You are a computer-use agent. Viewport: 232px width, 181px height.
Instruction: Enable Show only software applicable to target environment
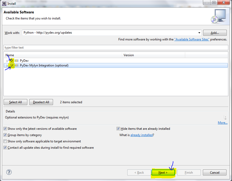coord(5,141)
